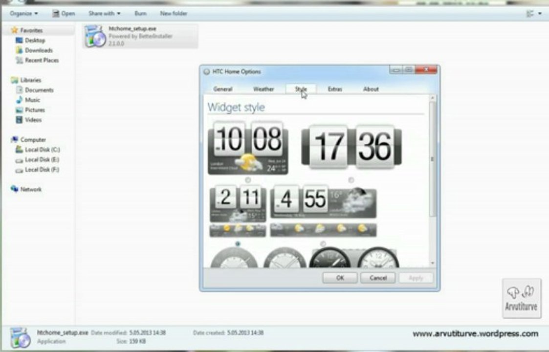Screen dimensions: 549x352
Task: Click the htchome_setup.exe installer icon in file list
Action: pyautogui.click(x=95, y=36)
